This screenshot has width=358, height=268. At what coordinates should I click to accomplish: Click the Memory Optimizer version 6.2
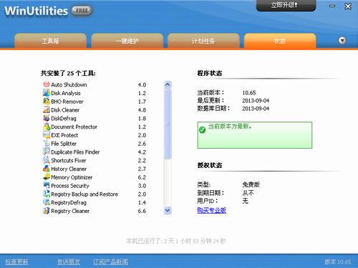click(142, 177)
